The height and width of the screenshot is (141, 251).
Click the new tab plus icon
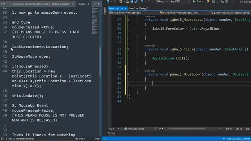click(95, 4)
